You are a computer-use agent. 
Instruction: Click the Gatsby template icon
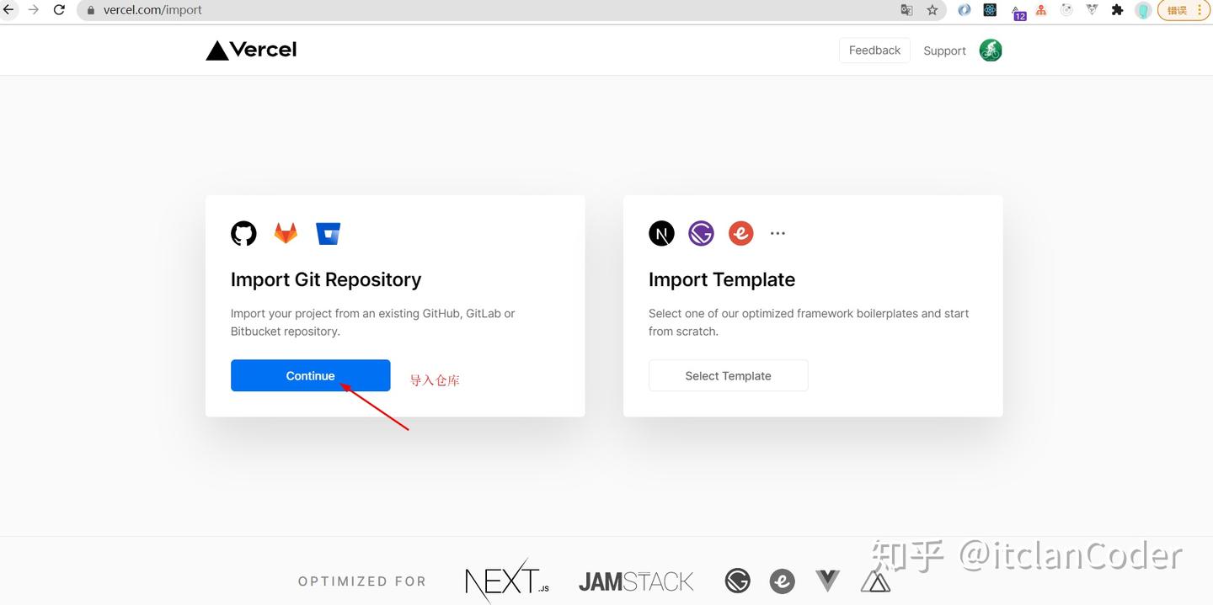coord(701,233)
